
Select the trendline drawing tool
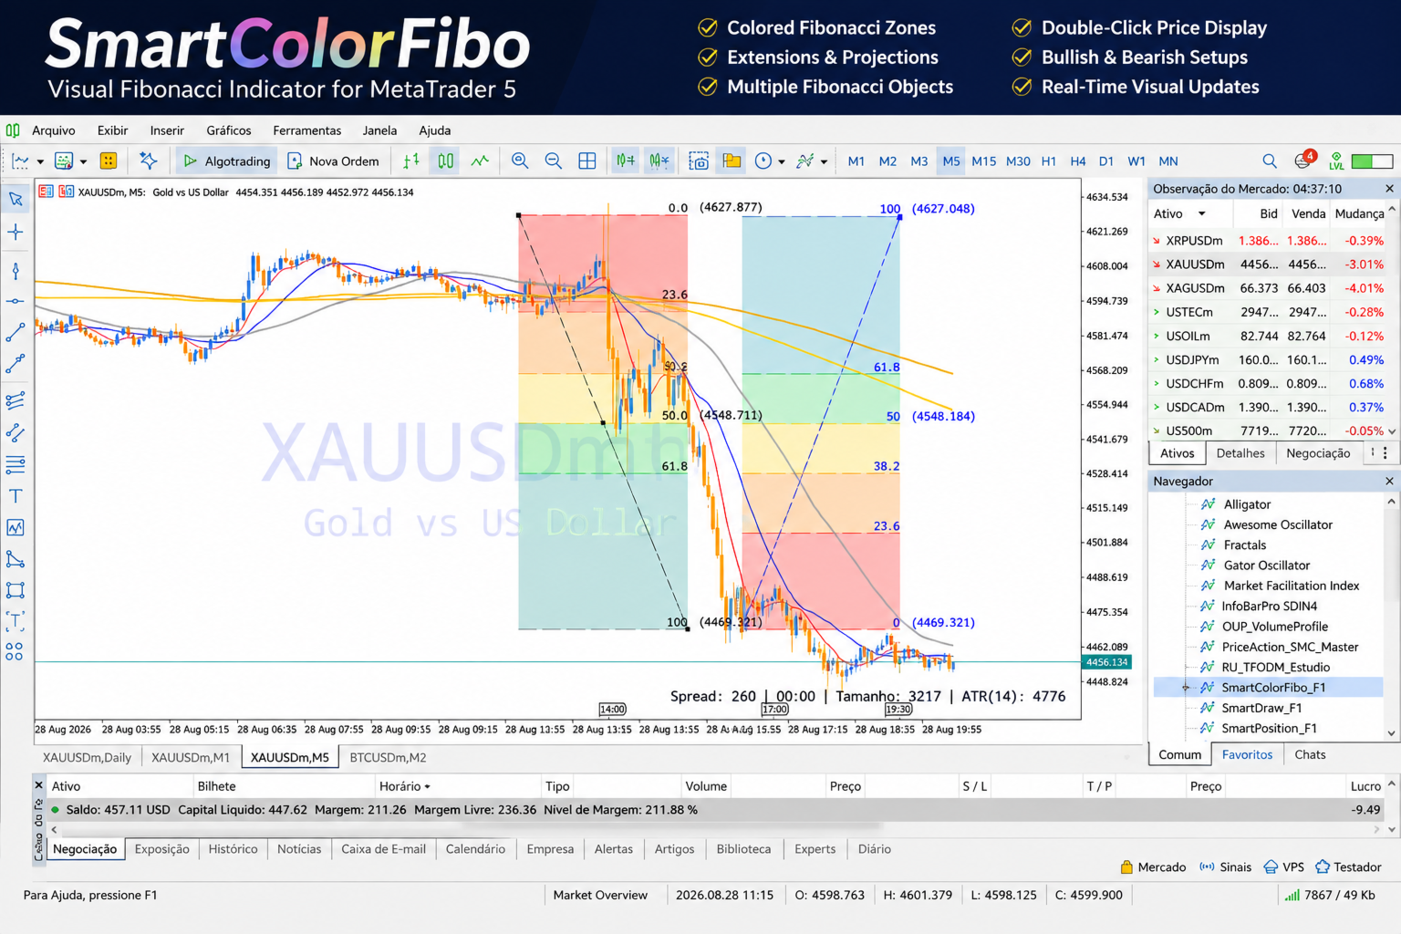[16, 333]
